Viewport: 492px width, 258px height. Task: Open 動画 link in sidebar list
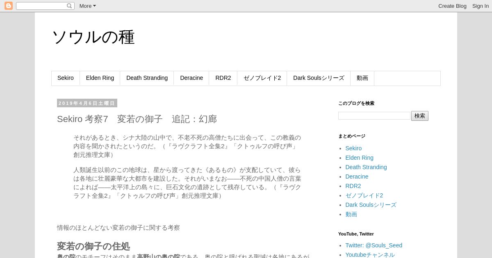[351, 214]
